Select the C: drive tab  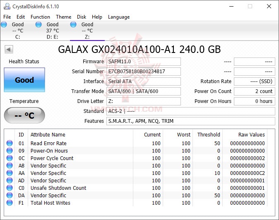18,31
